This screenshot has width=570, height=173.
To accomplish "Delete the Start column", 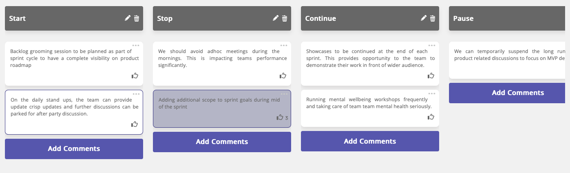I will click(x=137, y=18).
